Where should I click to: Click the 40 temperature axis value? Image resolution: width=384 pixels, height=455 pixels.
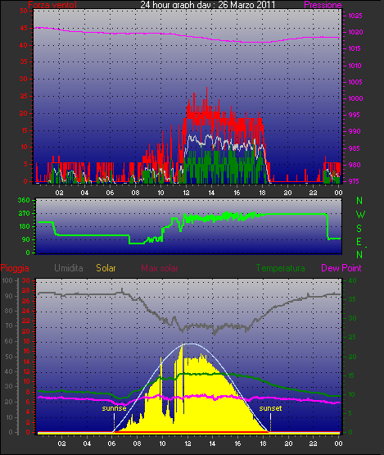pos(352,280)
